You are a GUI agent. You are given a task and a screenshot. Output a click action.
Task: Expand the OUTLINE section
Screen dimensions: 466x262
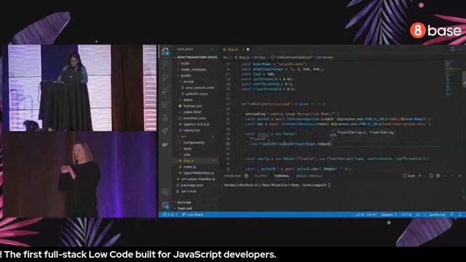pyautogui.click(x=184, y=202)
